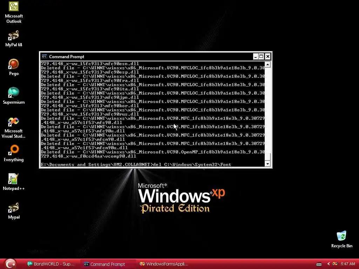This screenshot has height=269, width=359.
Task: Switch to the BonziWORLD taskbar button
Action: click(x=51, y=264)
